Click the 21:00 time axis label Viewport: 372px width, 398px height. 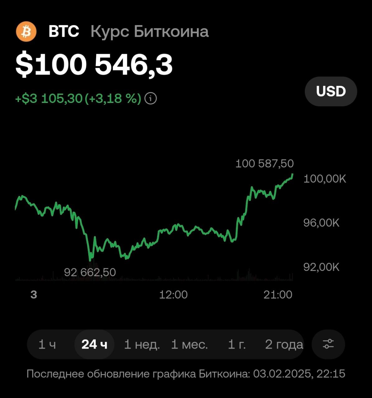tap(278, 294)
